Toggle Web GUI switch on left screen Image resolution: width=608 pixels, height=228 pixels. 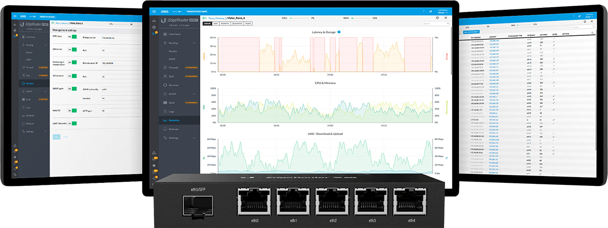pos(72,110)
